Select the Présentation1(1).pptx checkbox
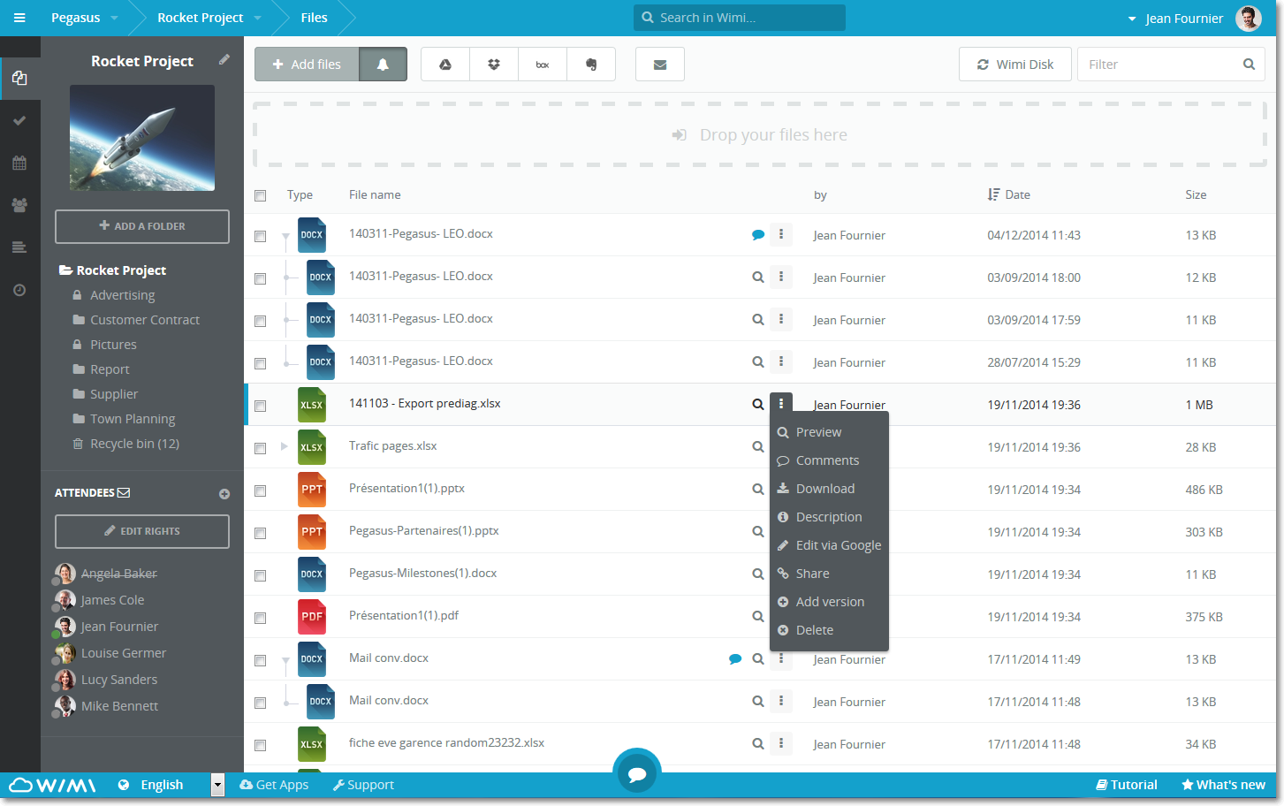Screen dimensions: 1284x806 (260, 490)
